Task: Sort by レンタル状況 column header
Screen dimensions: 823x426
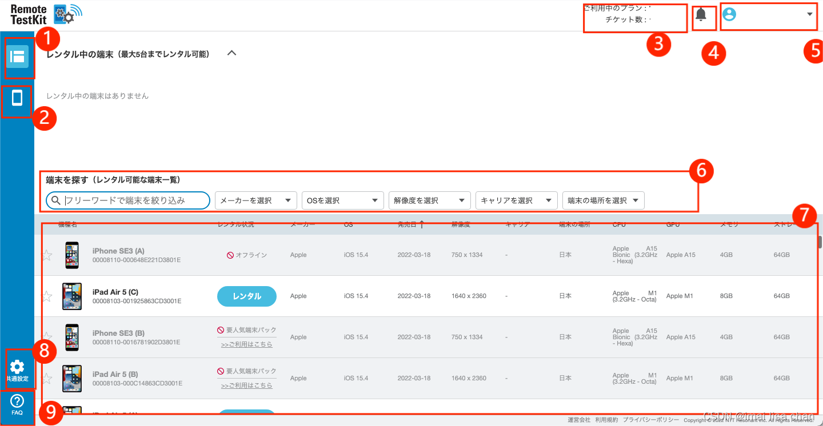Action: click(x=235, y=225)
